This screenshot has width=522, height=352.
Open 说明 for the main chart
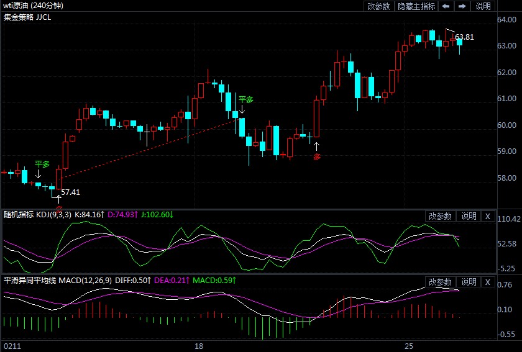(483, 6)
